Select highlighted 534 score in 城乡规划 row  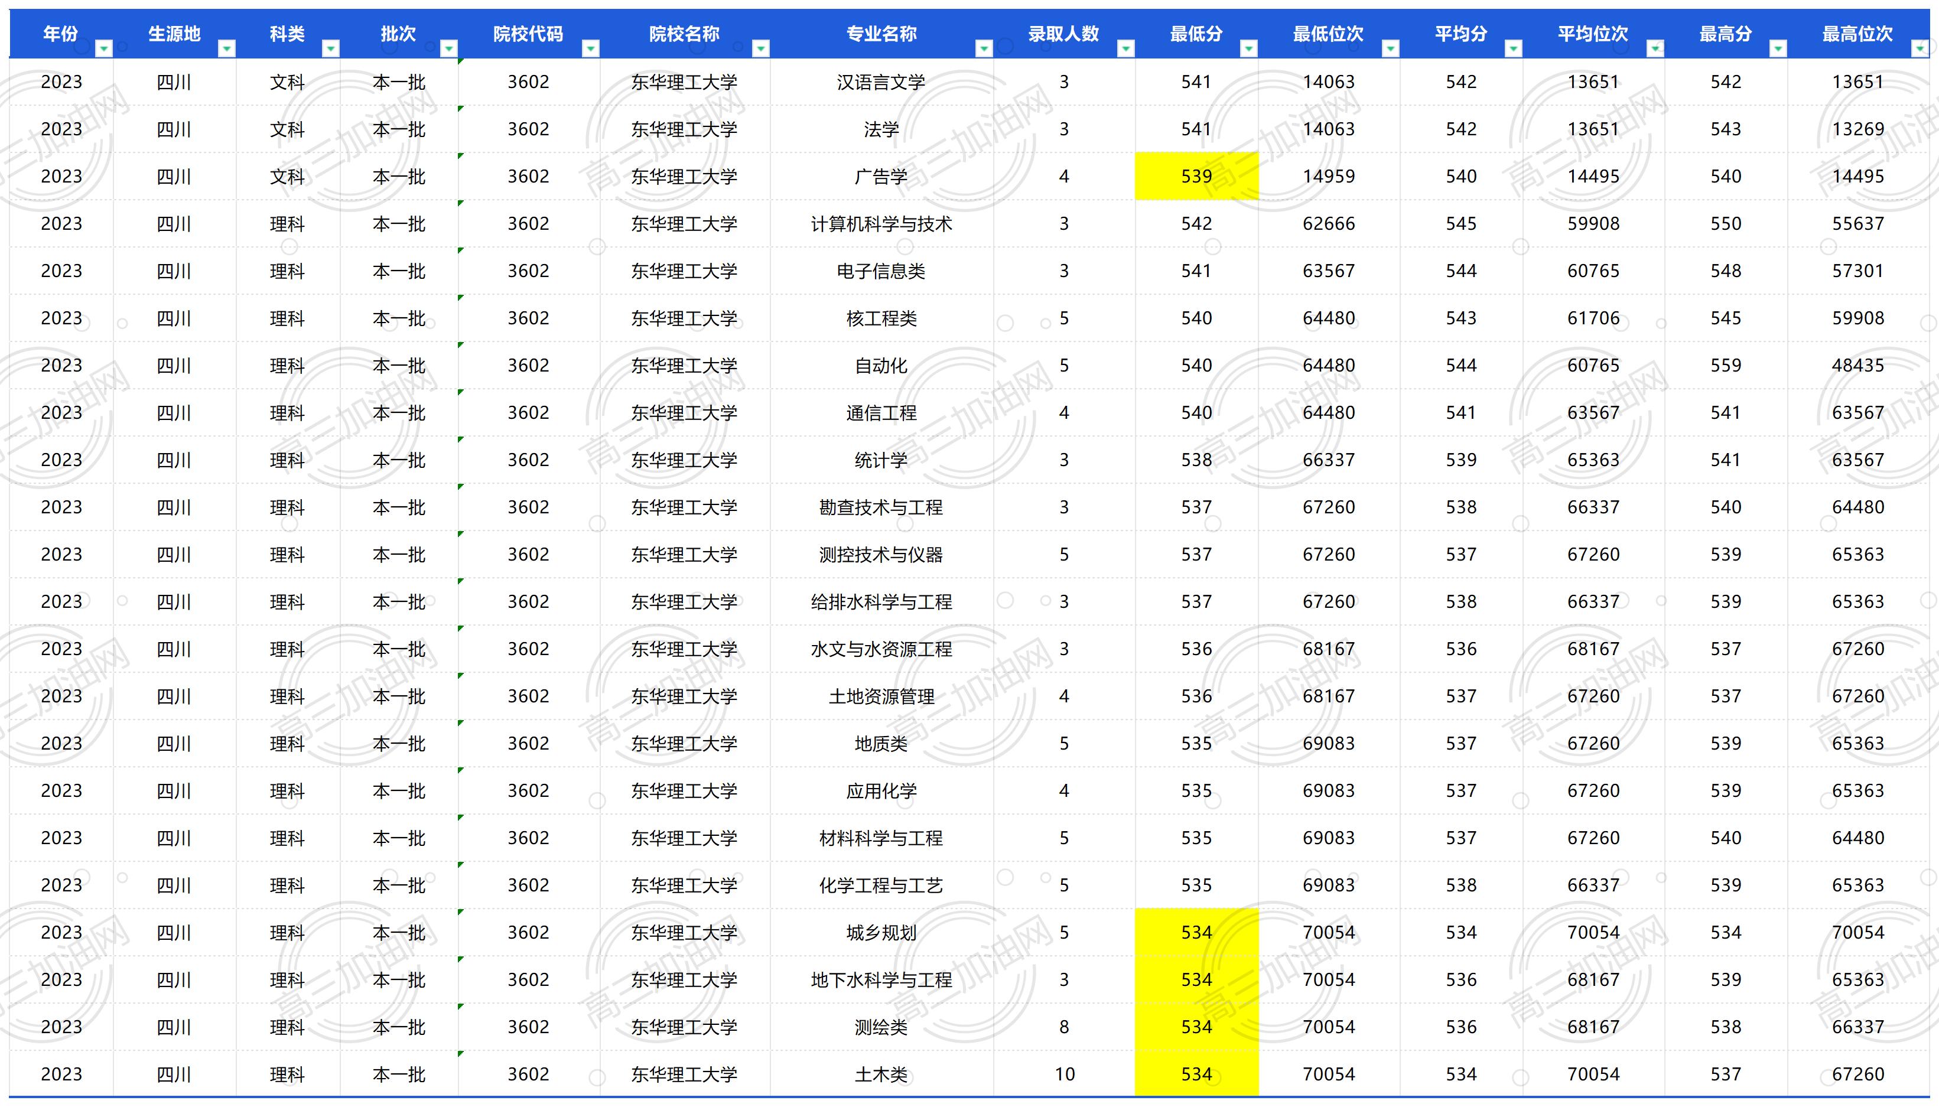tap(1197, 932)
